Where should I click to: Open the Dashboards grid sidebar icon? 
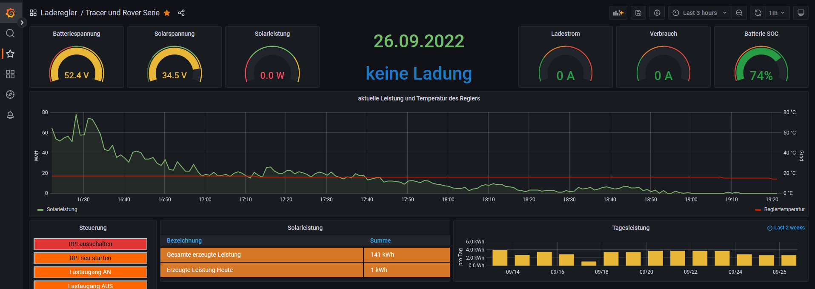coord(10,74)
